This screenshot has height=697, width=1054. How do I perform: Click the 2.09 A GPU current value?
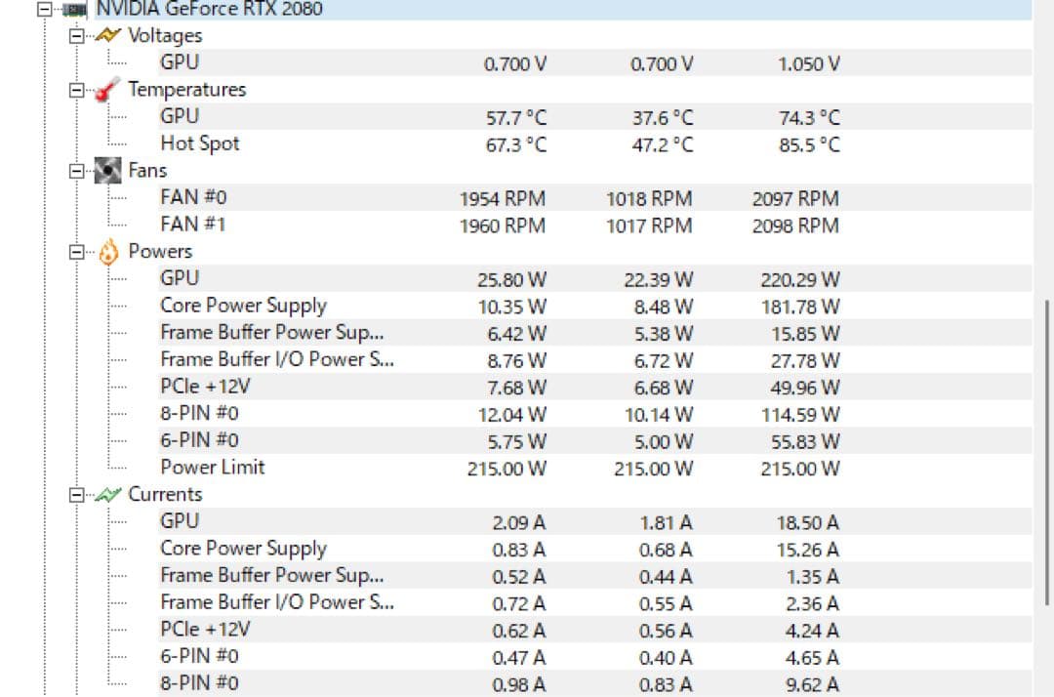[x=518, y=523]
